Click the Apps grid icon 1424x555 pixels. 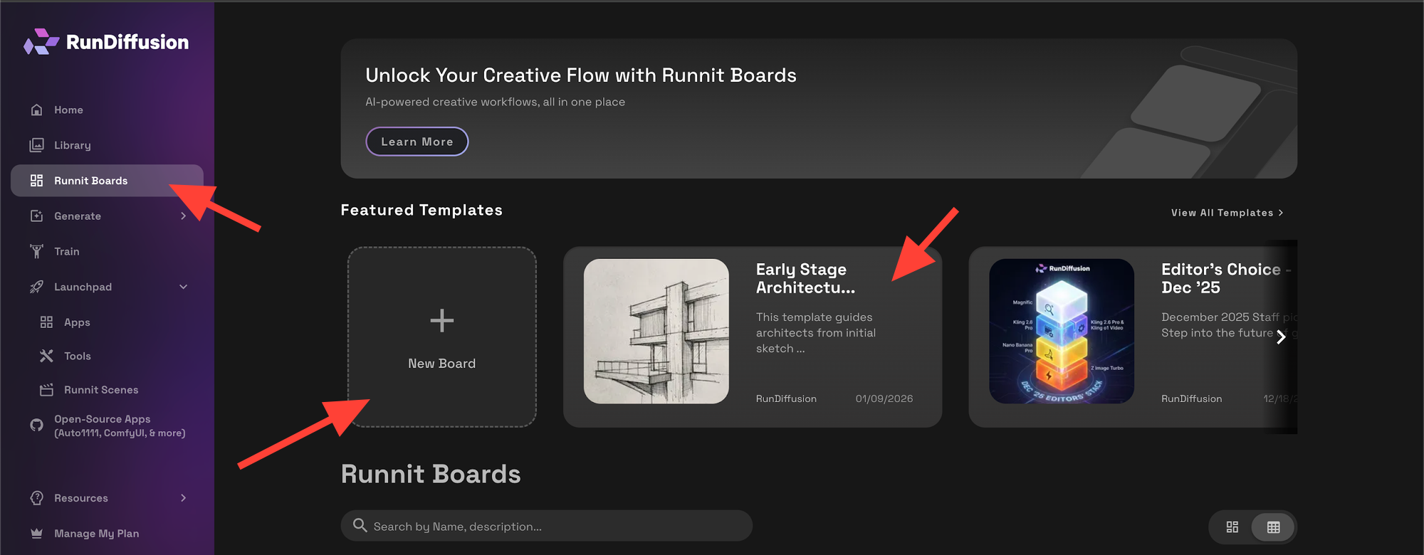point(47,322)
